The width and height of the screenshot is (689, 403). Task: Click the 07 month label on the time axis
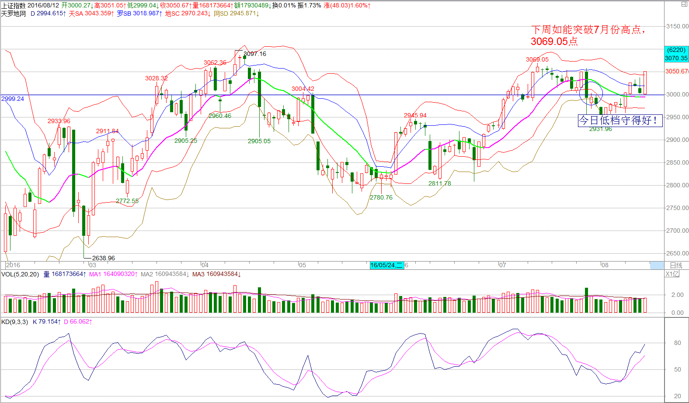(x=503, y=265)
